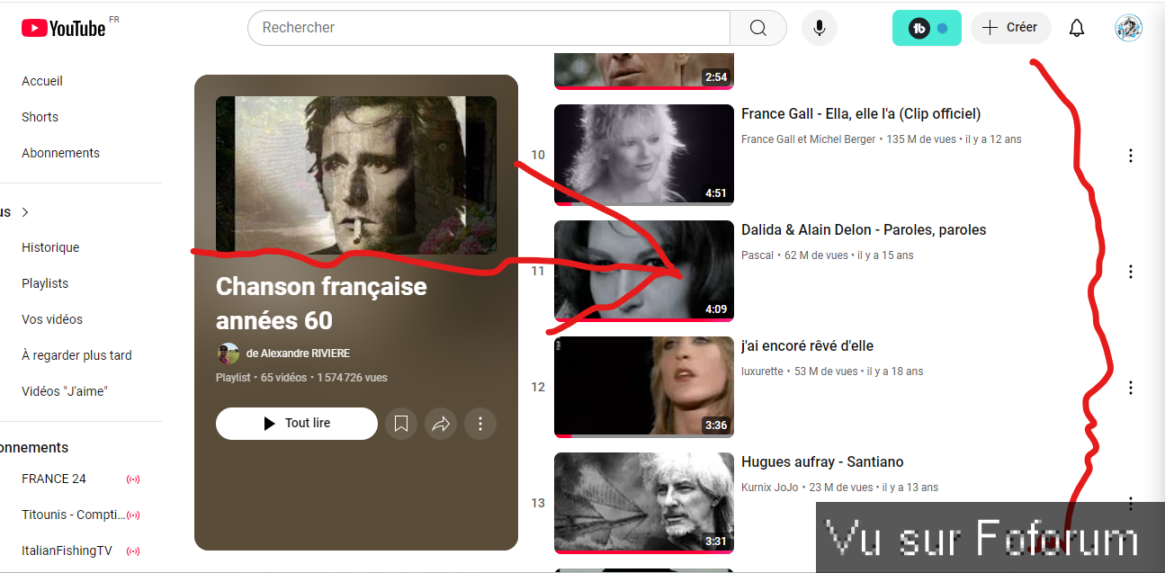Click the Créer button
This screenshot has height=573, width=1165.
(x=1010, y=28)
